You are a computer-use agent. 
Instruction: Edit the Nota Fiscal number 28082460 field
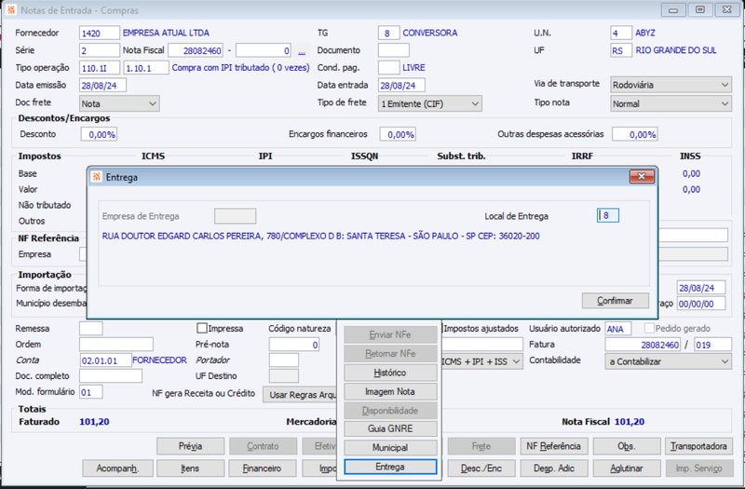coord(196,50)
